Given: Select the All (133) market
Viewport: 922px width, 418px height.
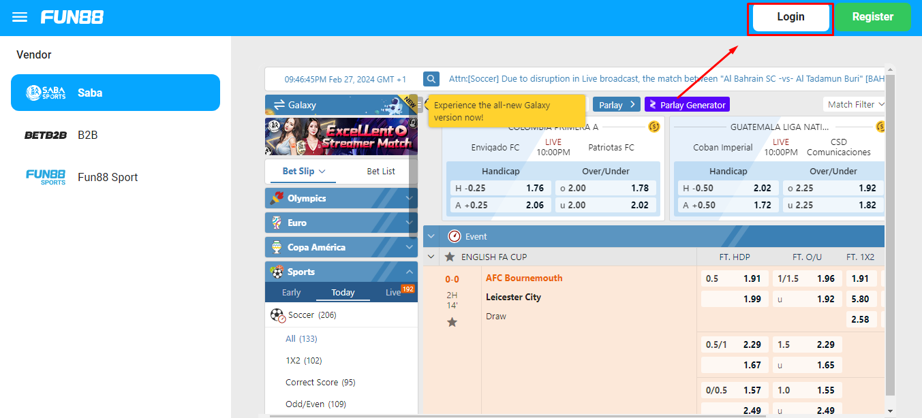Looking at the screenshot, I should (x=301, y=338).
